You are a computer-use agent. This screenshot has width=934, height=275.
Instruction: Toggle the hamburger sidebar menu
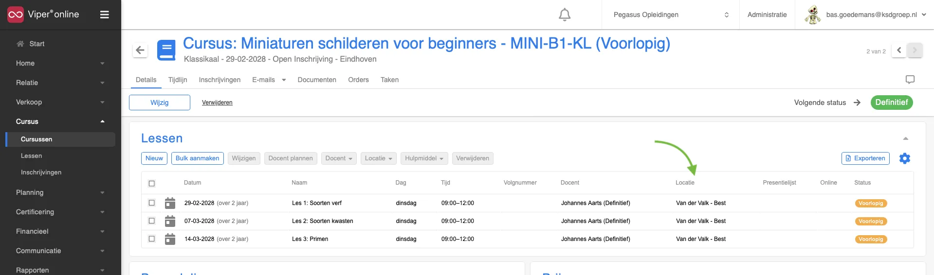click(x=104, y=15)
